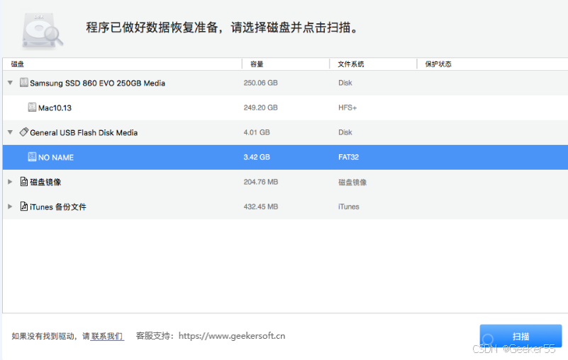Click the disk magnifier logo at top
The height and width of the screenshot is (360, 568).
pyautogui.click(x=43, y=30)
